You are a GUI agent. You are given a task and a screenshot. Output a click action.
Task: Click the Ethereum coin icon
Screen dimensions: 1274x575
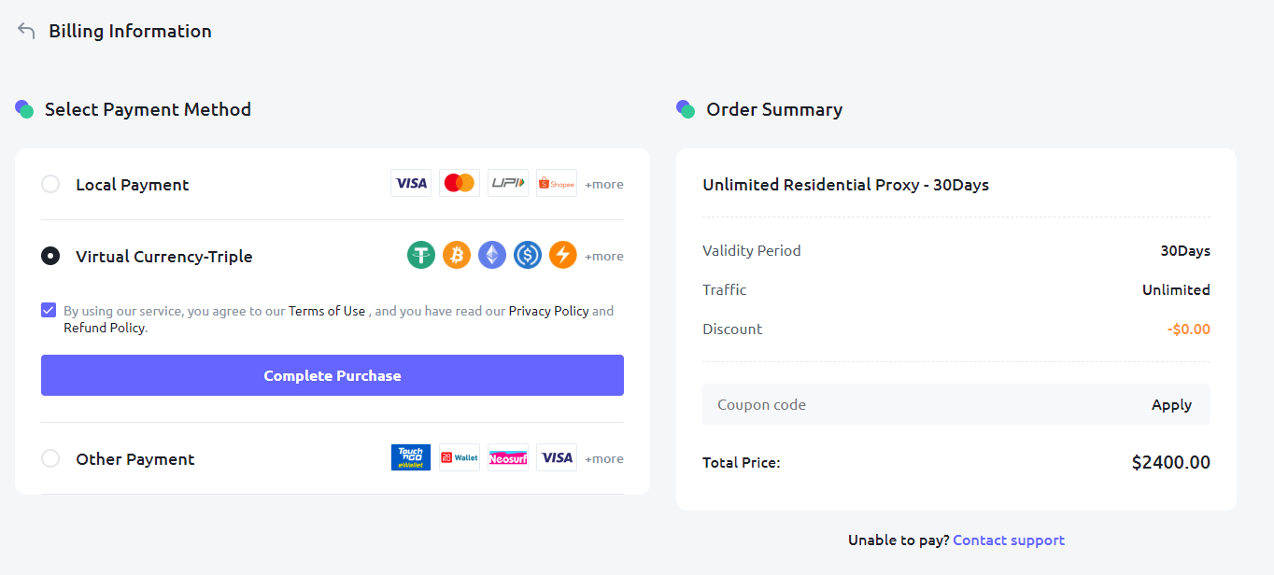(492, 255)
